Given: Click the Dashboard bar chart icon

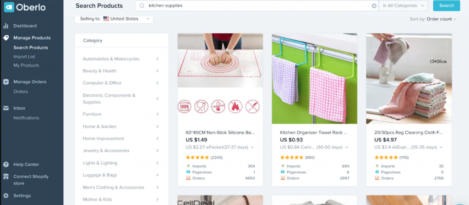Looking at the screenshot, I should coord(5,26).
